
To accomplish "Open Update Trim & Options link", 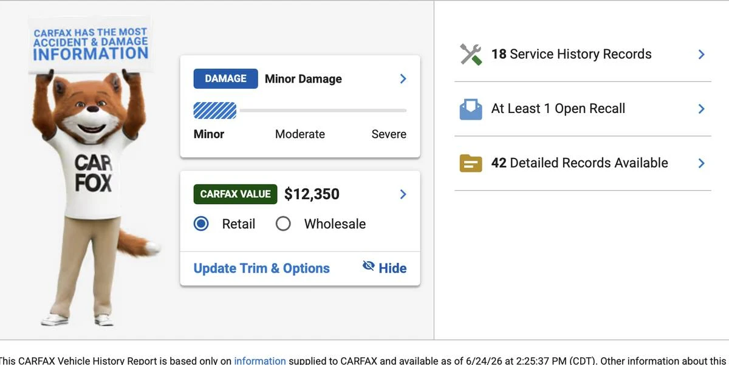I will click(x=262, y=268).
